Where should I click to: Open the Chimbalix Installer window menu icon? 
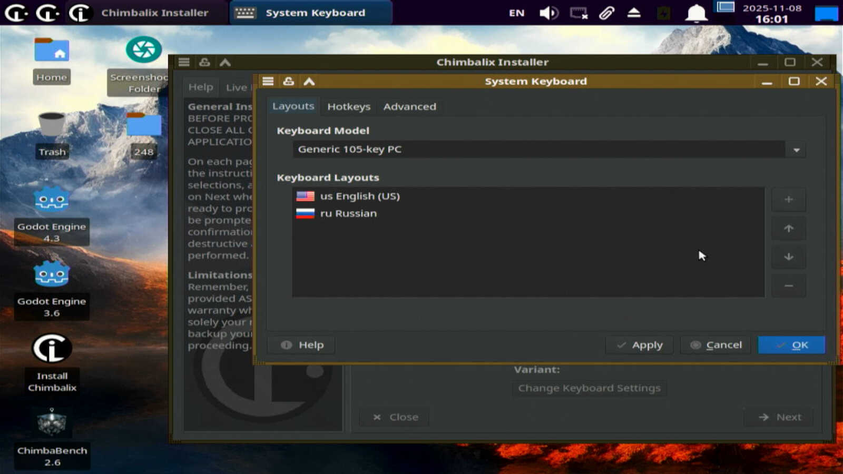[184, 62]
